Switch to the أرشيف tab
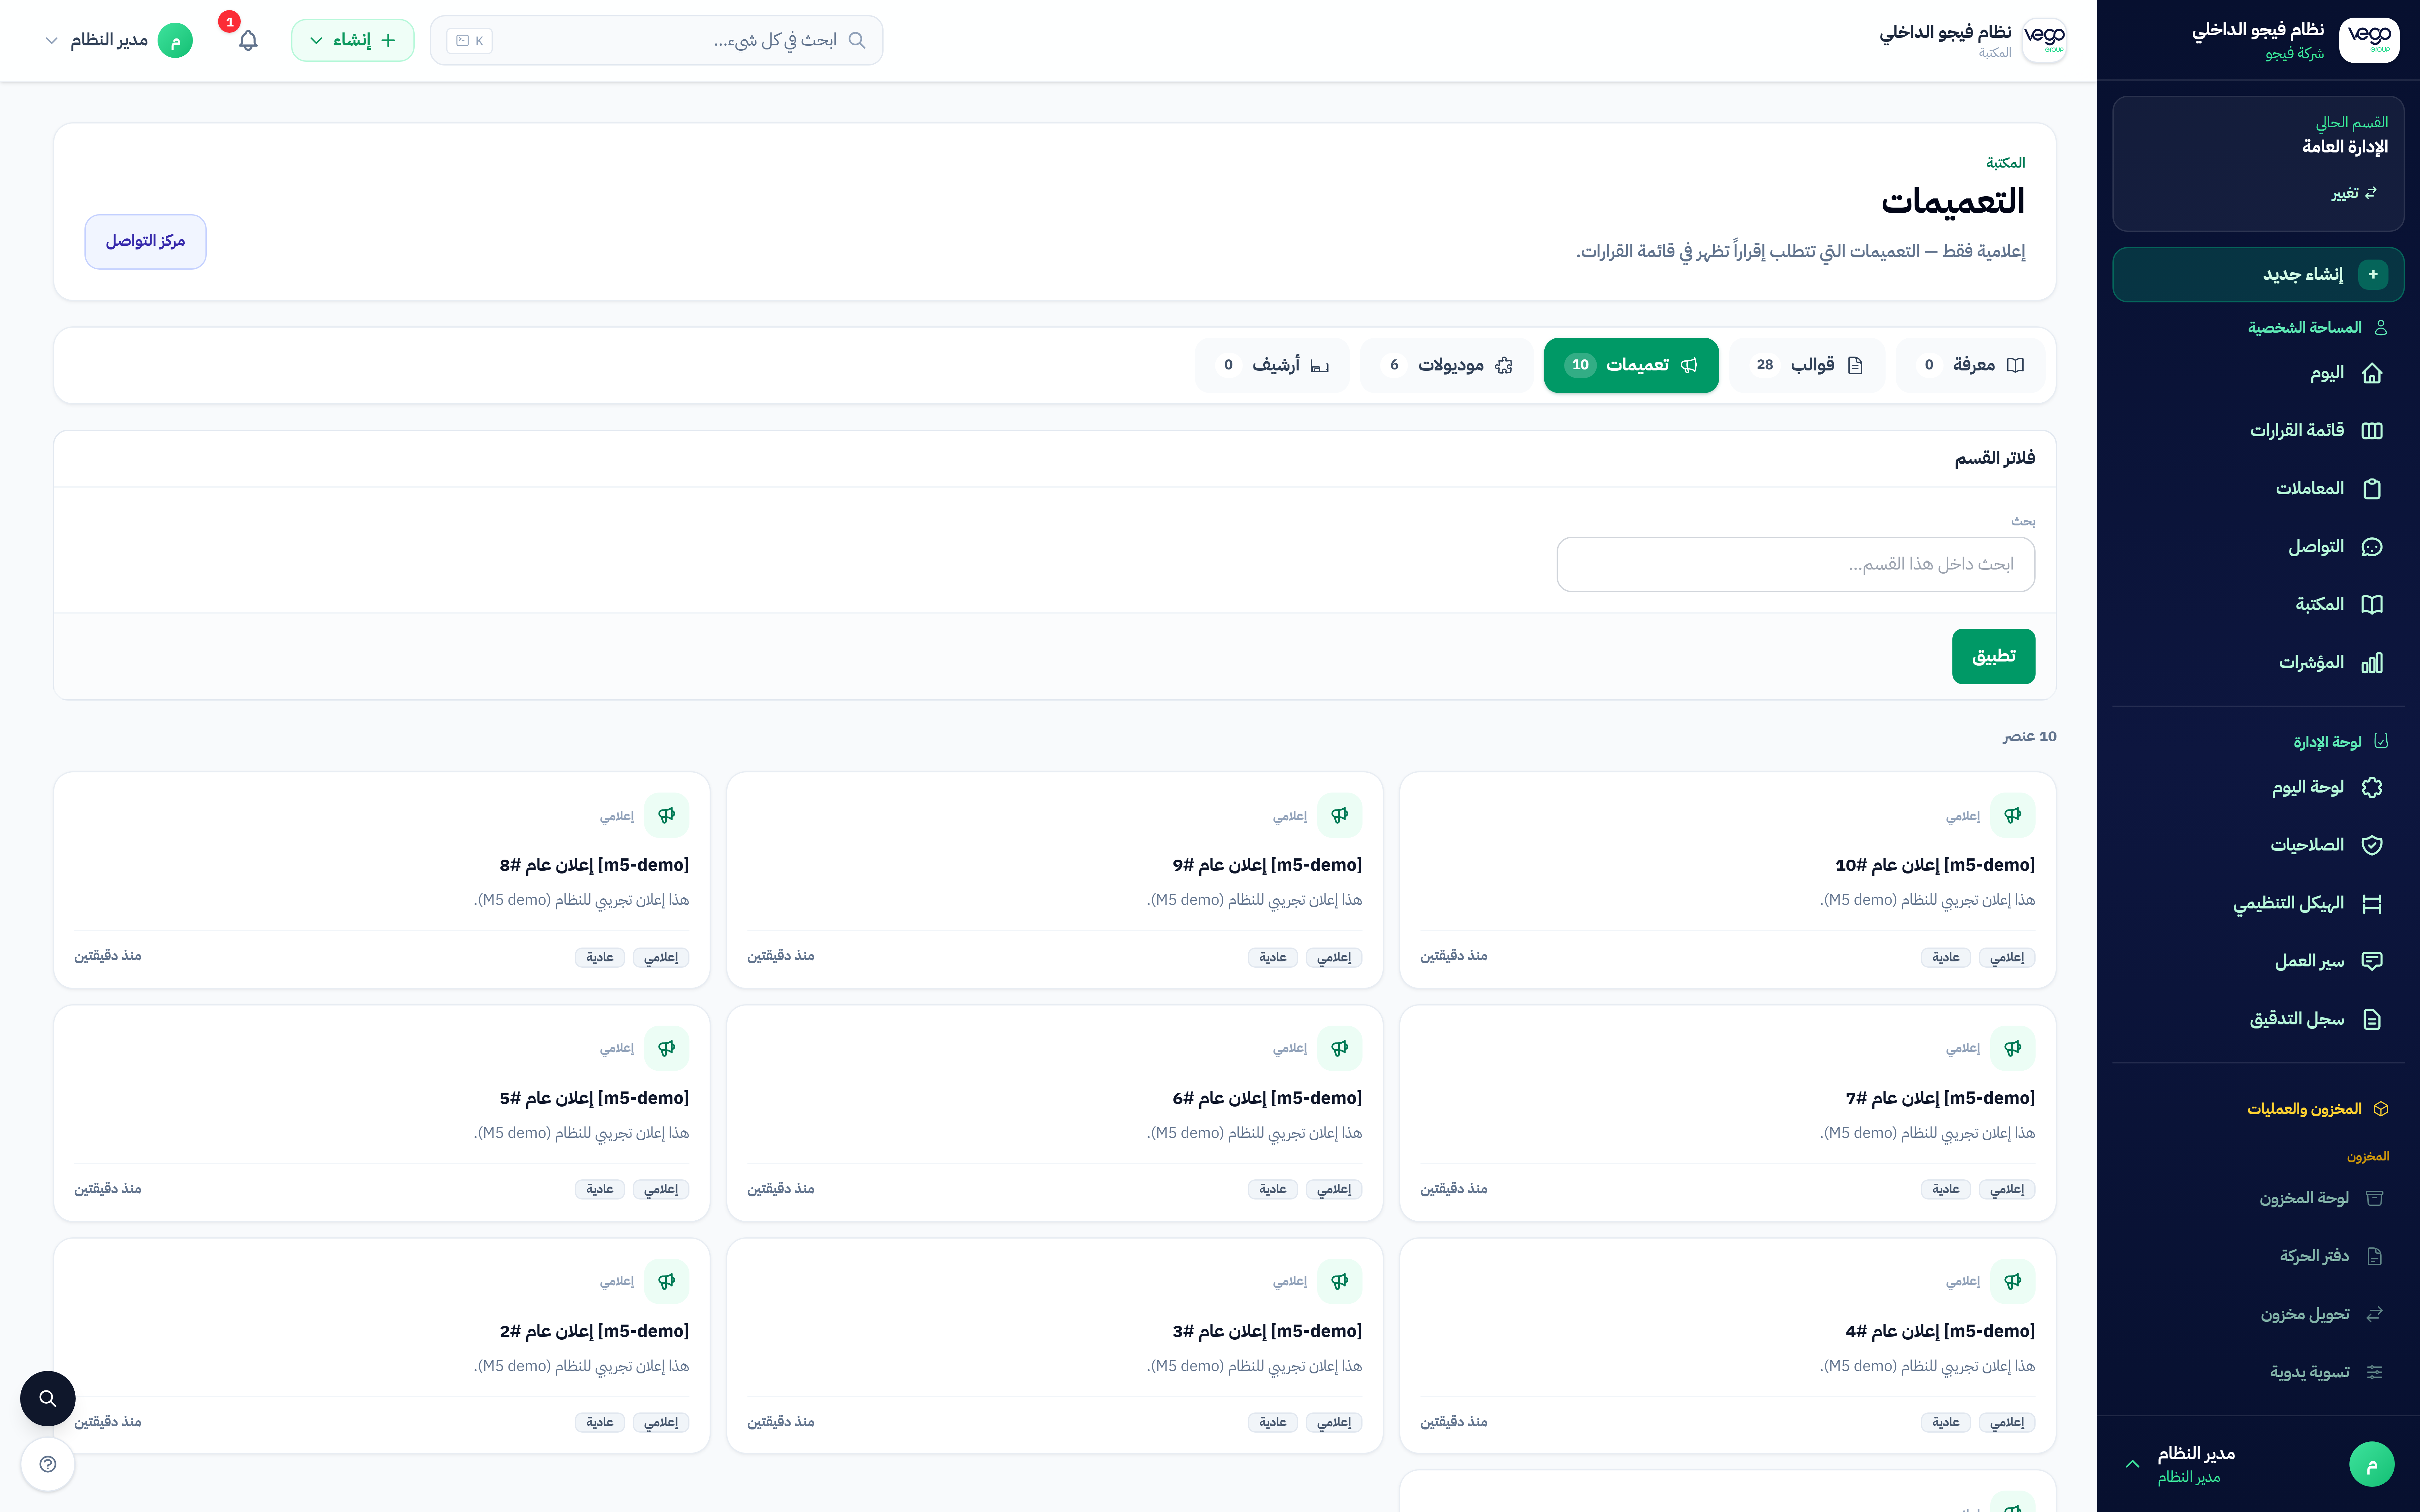 click(x=1272, y=365)
